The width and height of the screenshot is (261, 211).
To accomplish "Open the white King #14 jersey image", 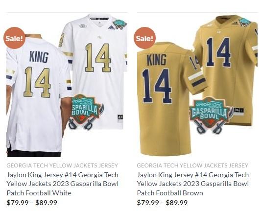I will coord(67,85).
